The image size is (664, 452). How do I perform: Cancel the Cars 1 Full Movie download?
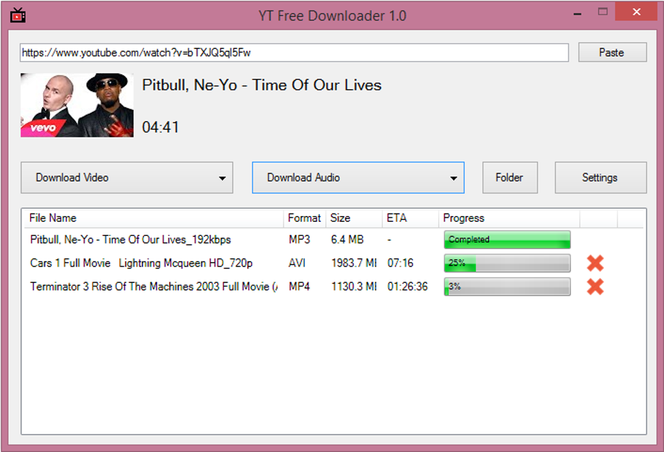click(595, 263)
